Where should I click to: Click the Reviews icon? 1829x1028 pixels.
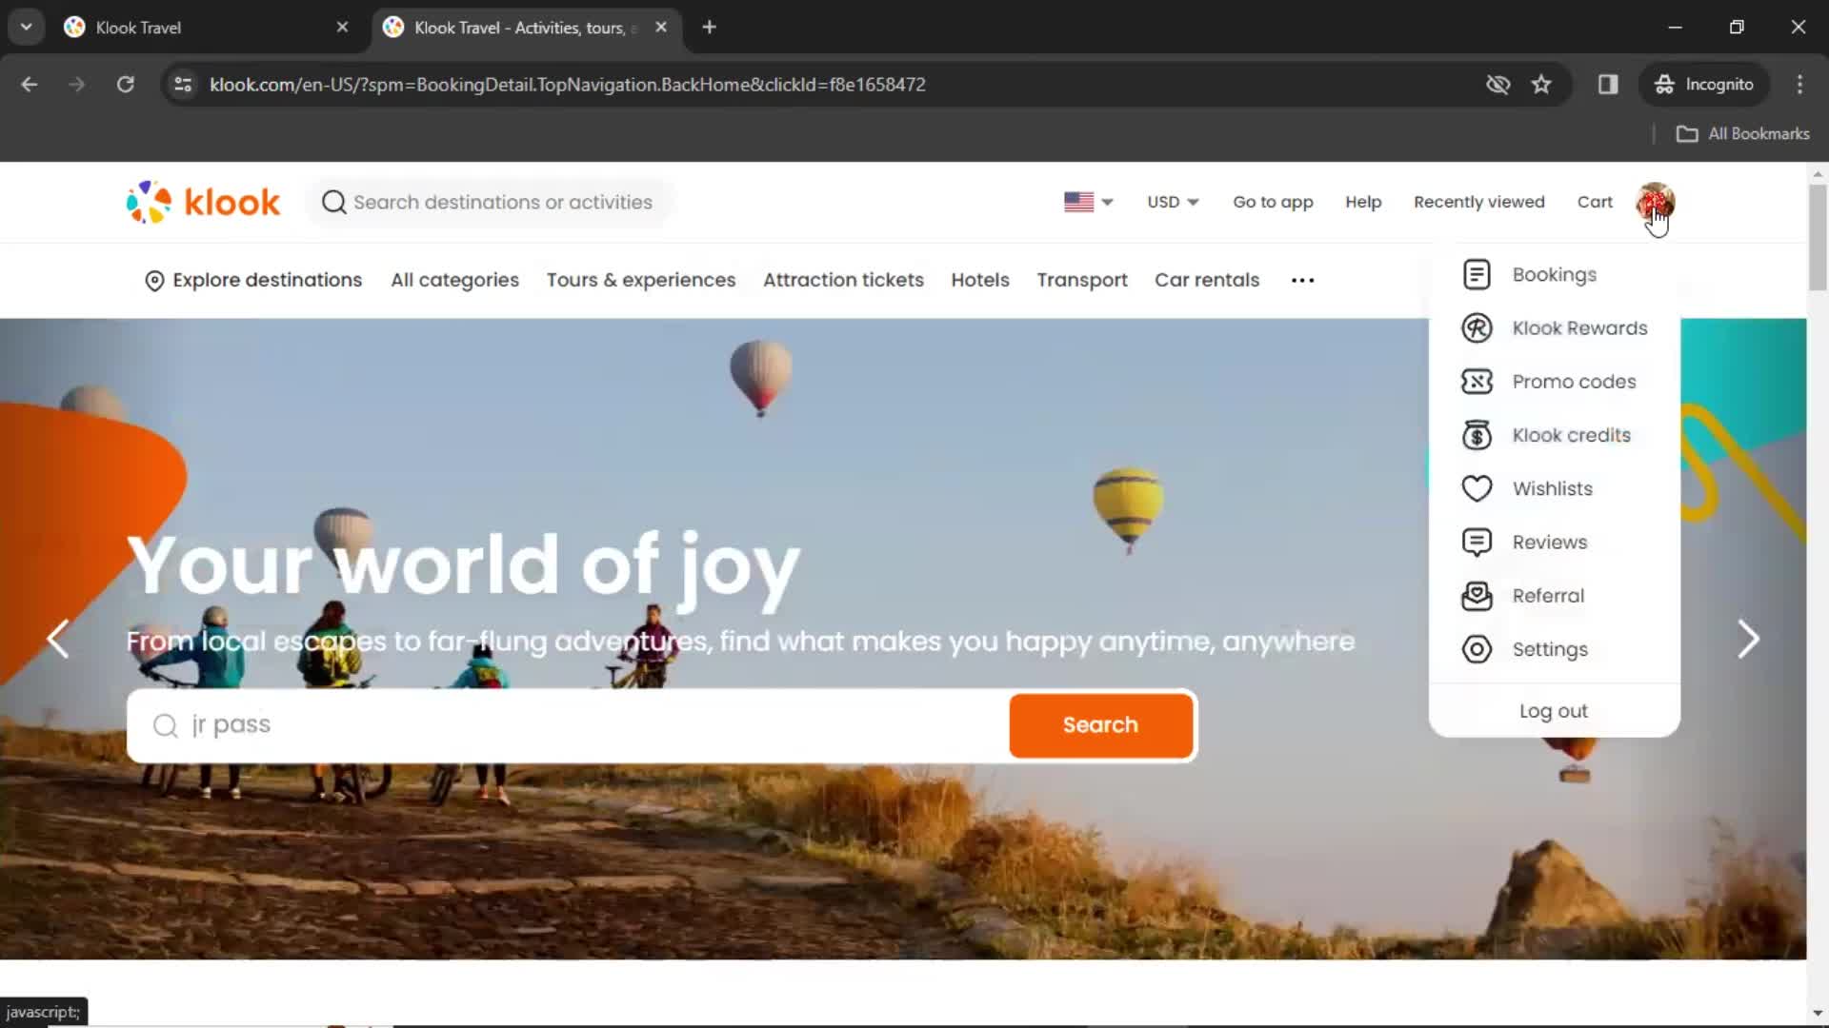[x=1478, y=543]
